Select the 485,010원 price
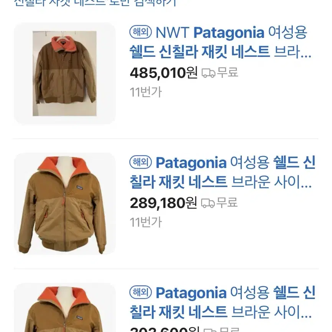This screenshot has height=332, width=332. (164, 73)
